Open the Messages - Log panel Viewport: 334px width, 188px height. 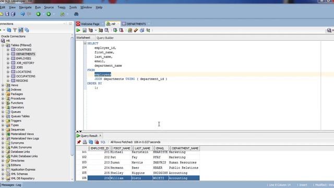(11, 185)
